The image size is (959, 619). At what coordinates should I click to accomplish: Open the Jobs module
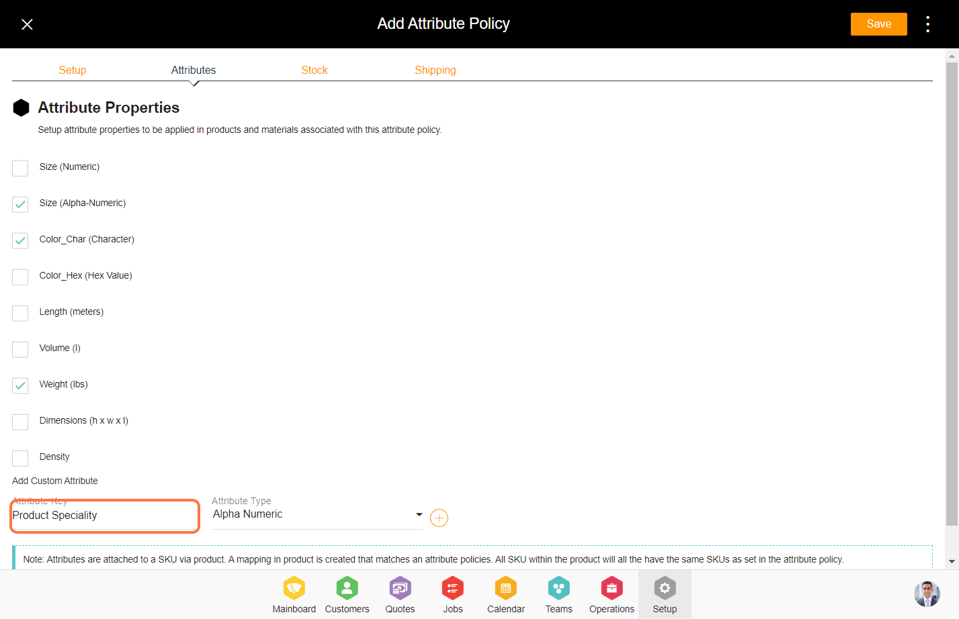tap(453, 595)
